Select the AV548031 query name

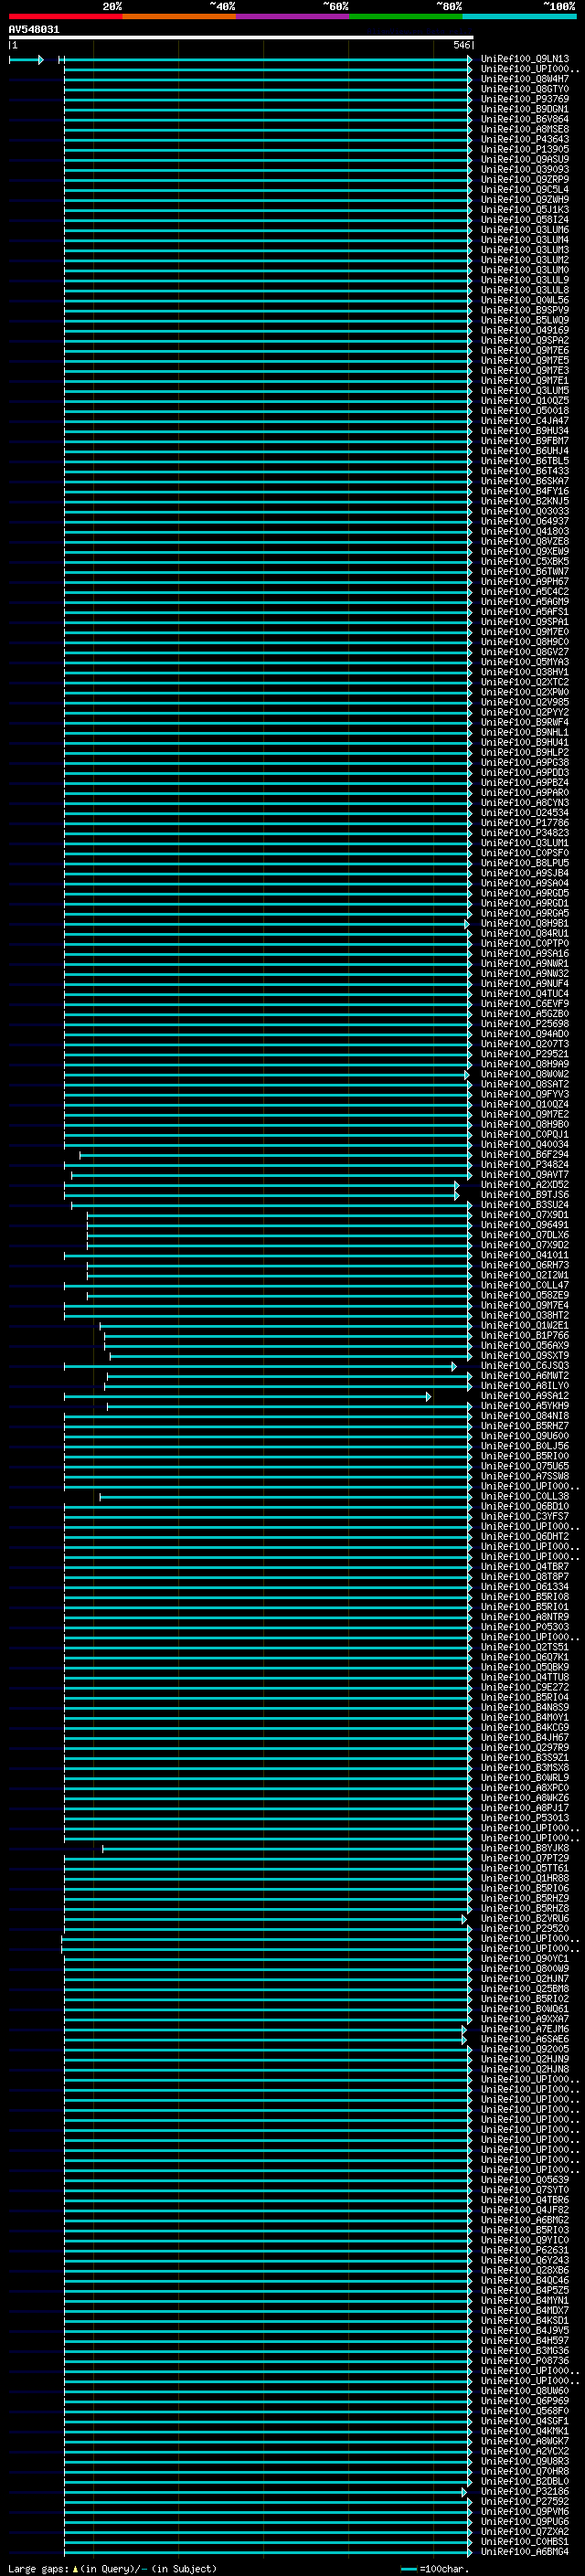click(34, 30)
